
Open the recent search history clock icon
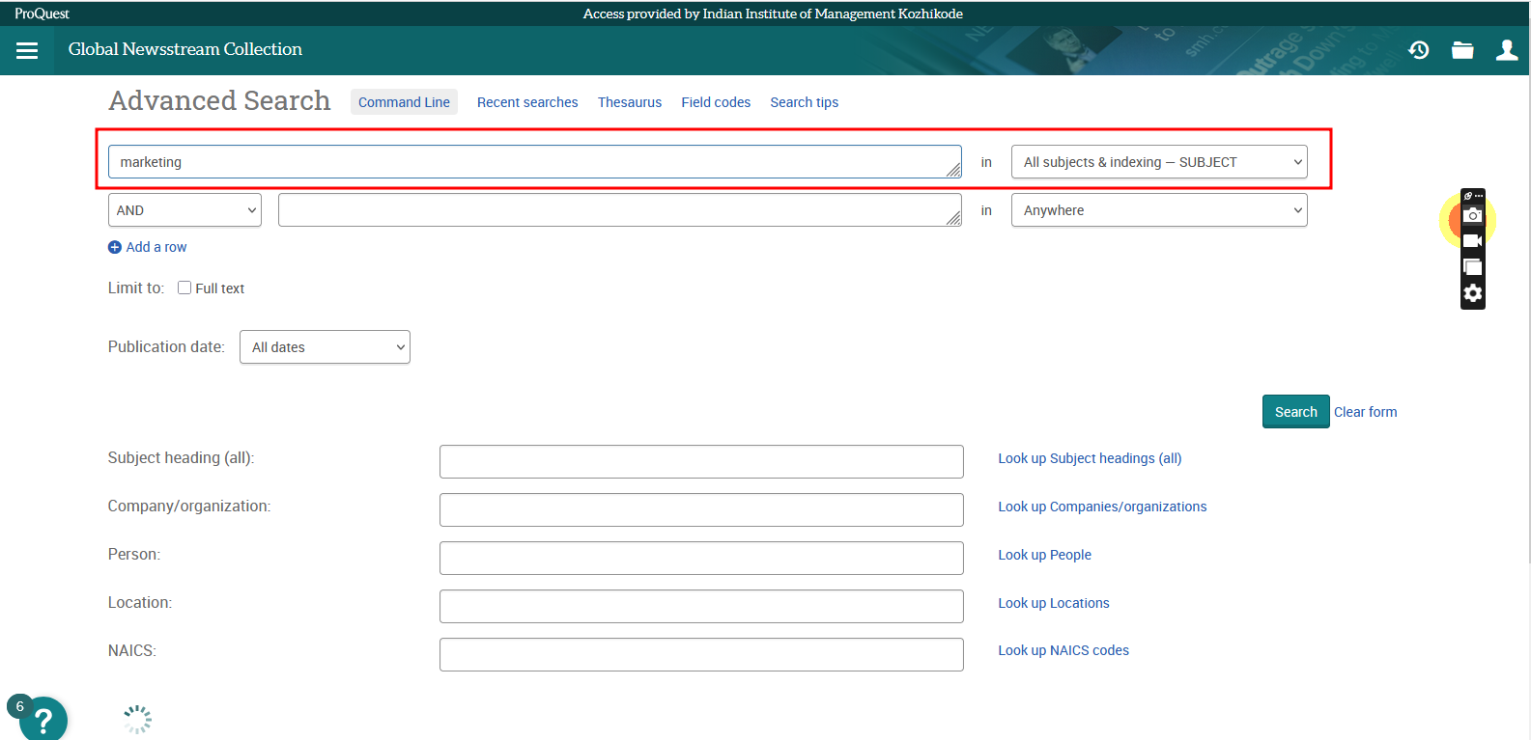point(1418,50)
